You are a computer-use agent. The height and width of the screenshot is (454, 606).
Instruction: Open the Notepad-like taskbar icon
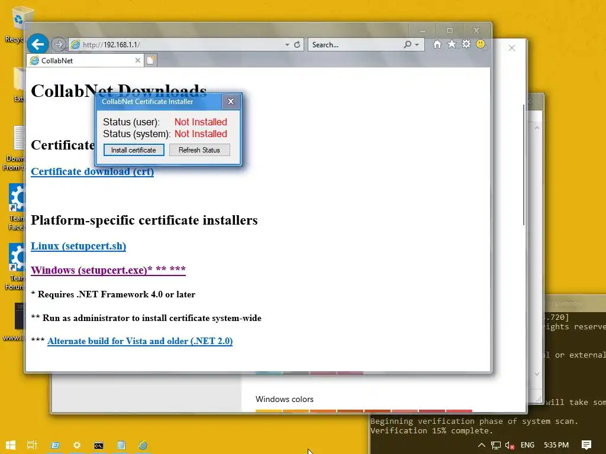(121, 445)
